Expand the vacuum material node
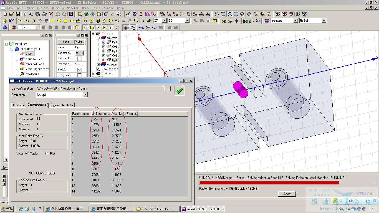 tap(98, 64)
